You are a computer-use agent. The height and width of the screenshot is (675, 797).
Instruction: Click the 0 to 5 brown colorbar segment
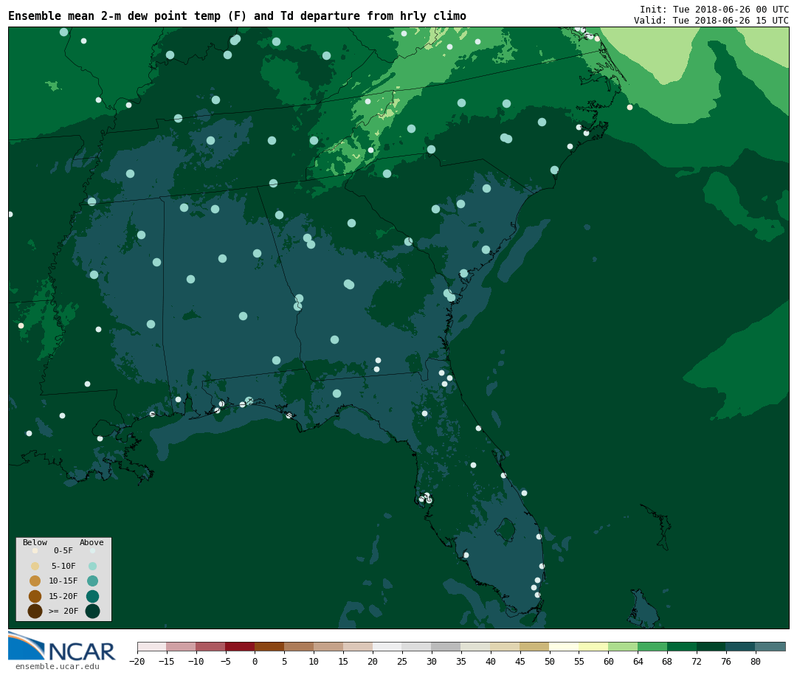tap(270, 646)
